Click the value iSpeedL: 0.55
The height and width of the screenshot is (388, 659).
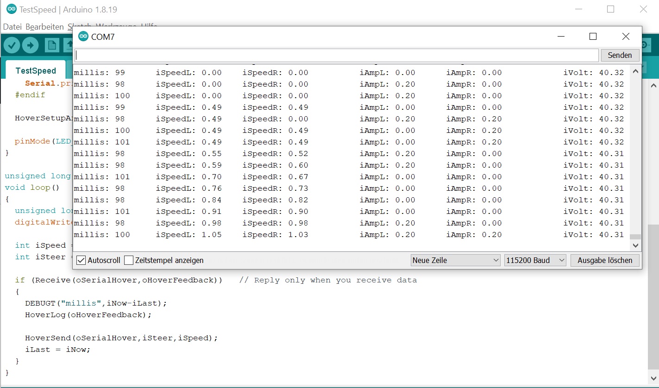coord(188,154)
